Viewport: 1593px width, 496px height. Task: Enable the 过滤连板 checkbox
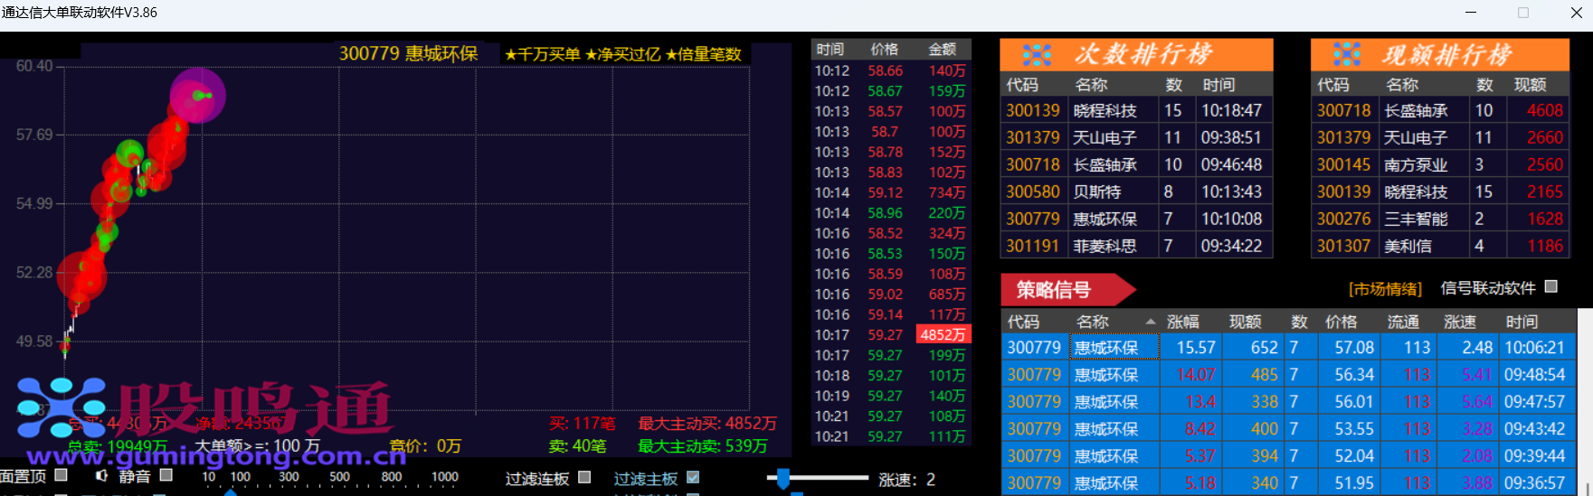(x=584, y=477)
